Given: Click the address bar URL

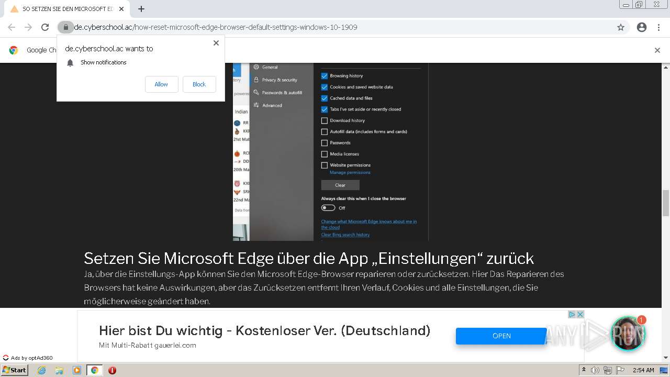Looking at the screenshot, I should pyautogui.click(x=216, y=27).
